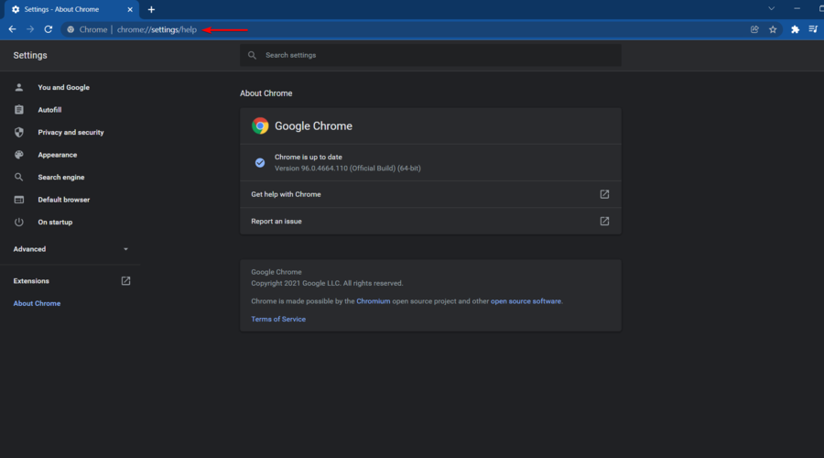Click the About Chrome page heading
This screenshot has width=824, height=458.
point(266,93)
